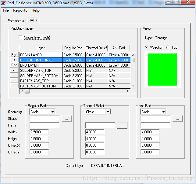Viewport: 196px width, 184px height.
Task: Select the XSection view radio button
Action: [x=147, y=47]
